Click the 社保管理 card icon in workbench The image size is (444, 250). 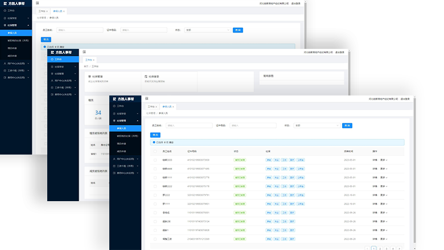(x=90, y=76)
